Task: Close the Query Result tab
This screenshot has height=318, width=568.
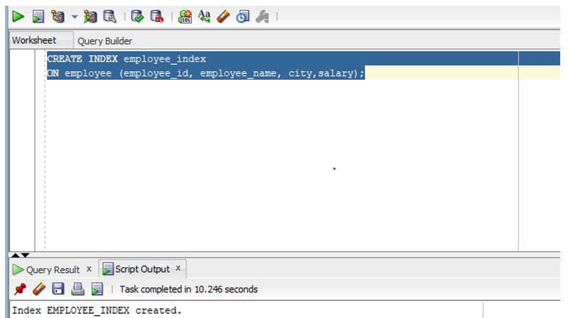Action: pos(89,269)
